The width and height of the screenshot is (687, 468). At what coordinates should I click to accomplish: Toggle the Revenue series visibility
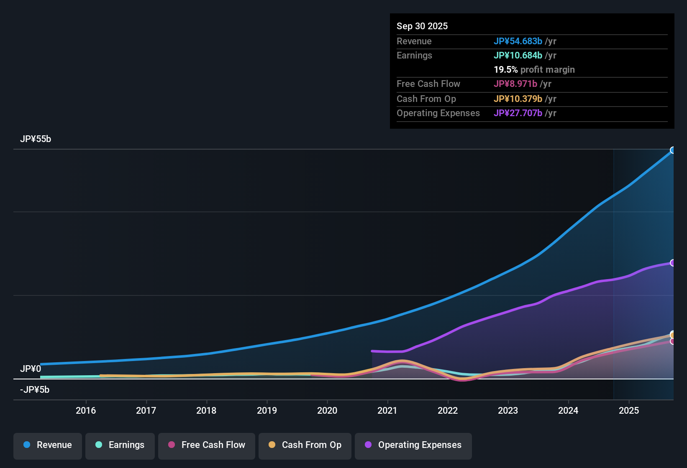(x=47, y=445)
